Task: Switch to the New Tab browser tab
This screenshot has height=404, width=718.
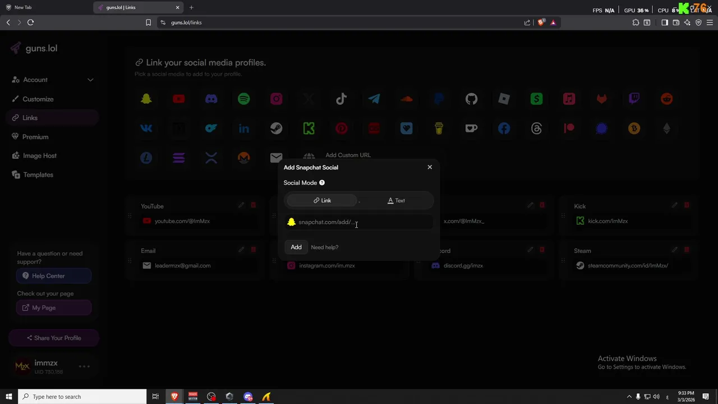Action: click(x=46, y=7)
